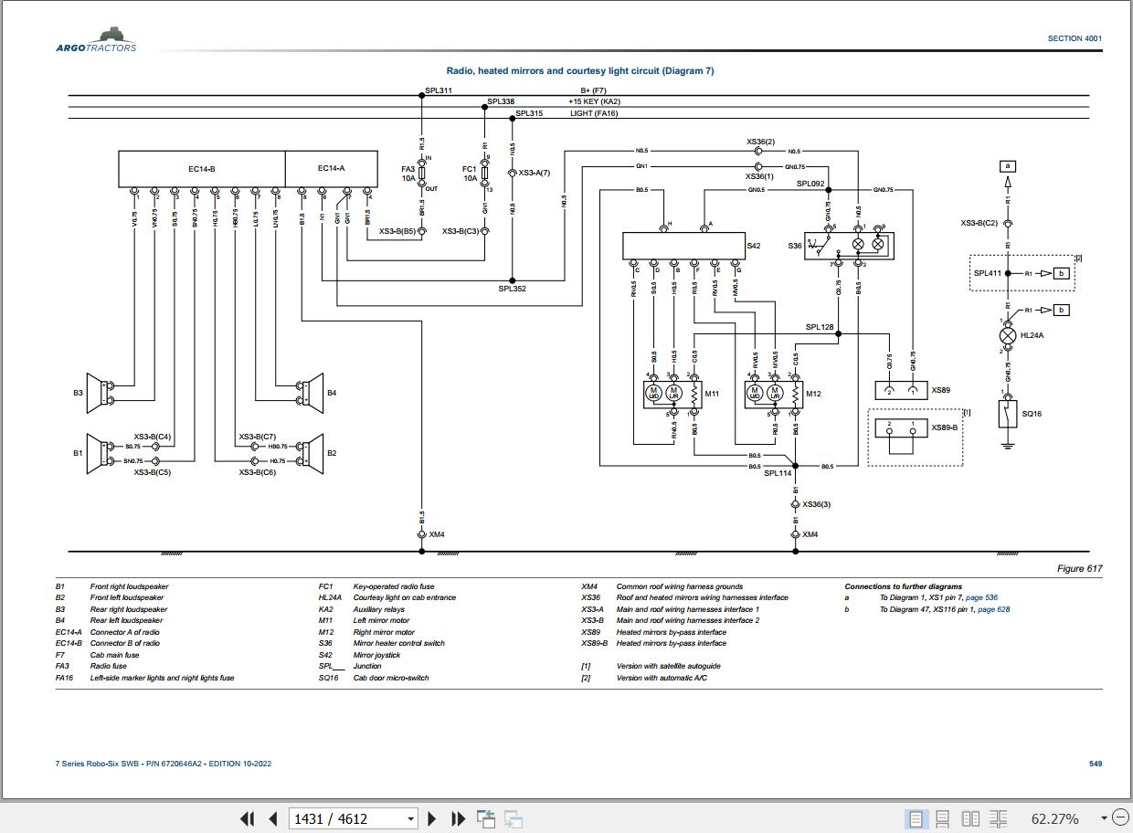Click the FC1 10A fuse label

469,174
